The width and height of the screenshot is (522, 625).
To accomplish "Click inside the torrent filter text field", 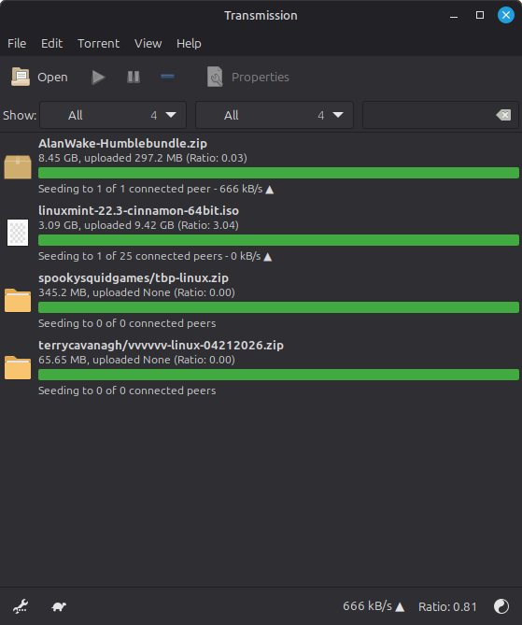I will (x=429, y=115).
